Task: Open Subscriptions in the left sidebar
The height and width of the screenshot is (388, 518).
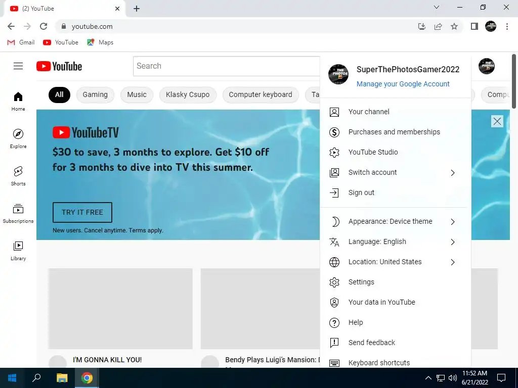Action: 18,214
